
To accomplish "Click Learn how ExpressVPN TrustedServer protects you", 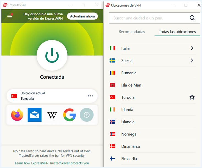I will click(52, 163).
